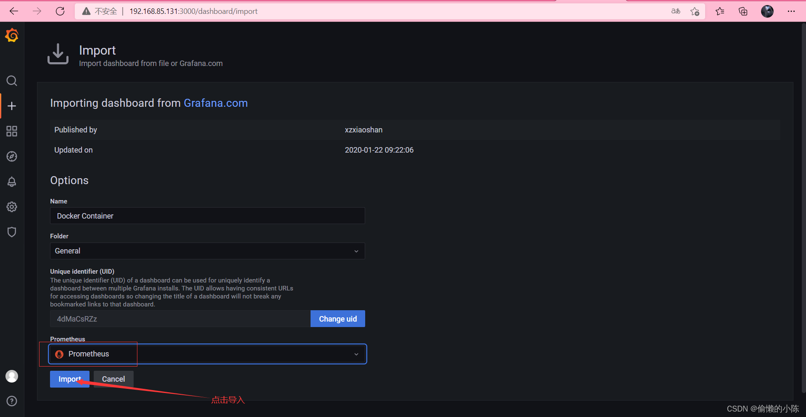Open the Help question mark icon
Screen dimensions: 806x417
[12, 401]
